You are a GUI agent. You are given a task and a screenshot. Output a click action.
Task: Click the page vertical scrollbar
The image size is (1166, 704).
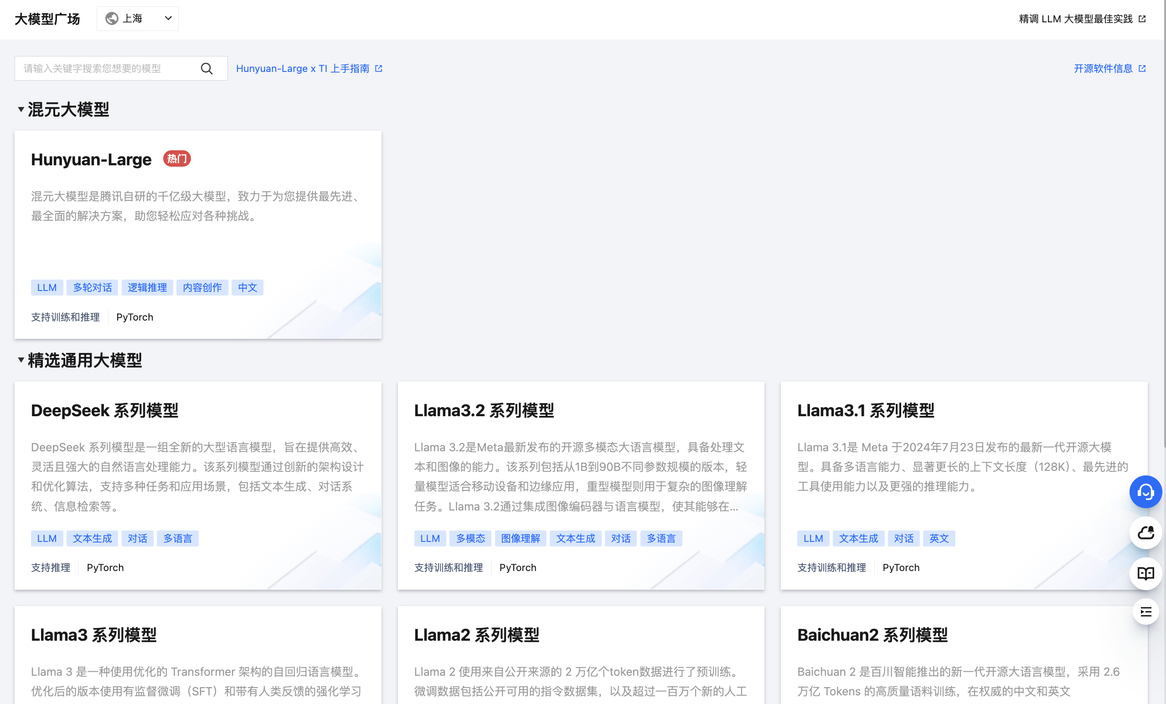[1164, 224]
